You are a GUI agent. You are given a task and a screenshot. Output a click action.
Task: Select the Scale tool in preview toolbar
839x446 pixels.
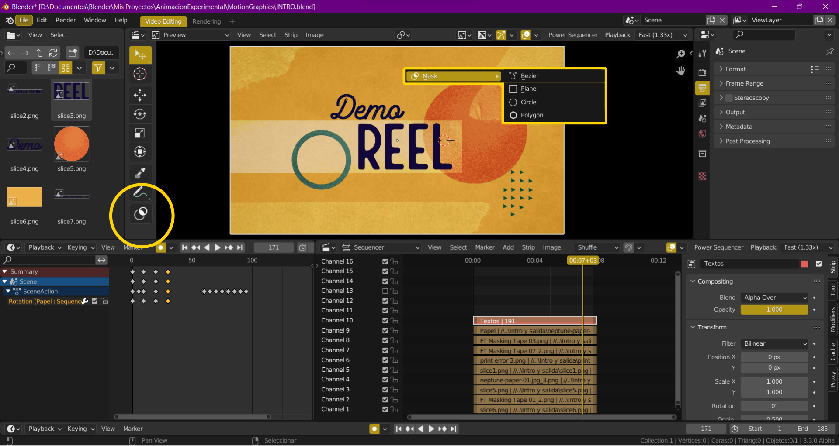140,133
